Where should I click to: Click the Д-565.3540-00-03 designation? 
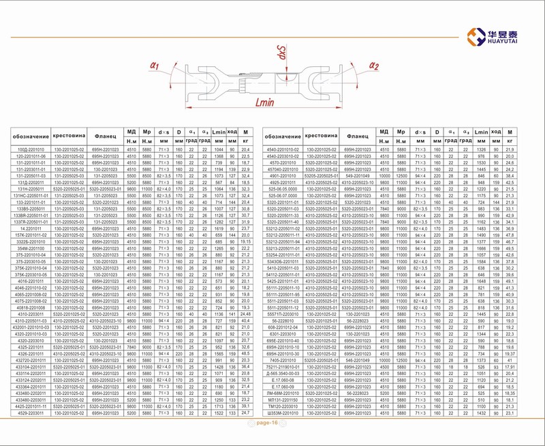pos(283,374)
